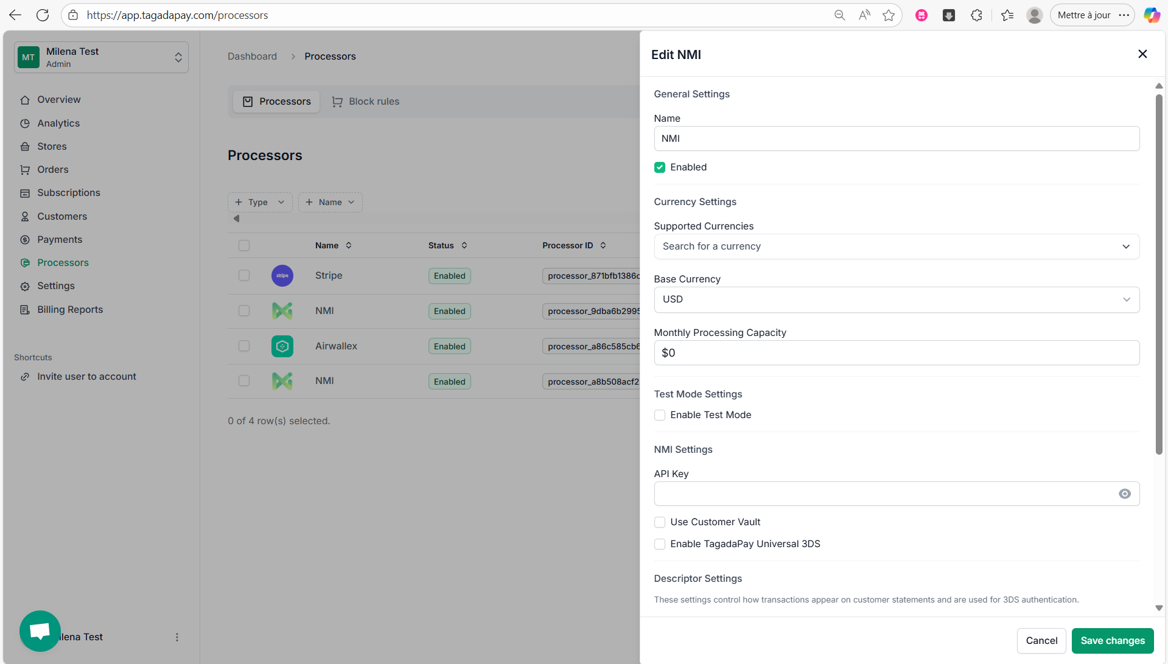1168x664 pixels.
Task: Go to Analytics in sidebar
Action: point(58,123)
